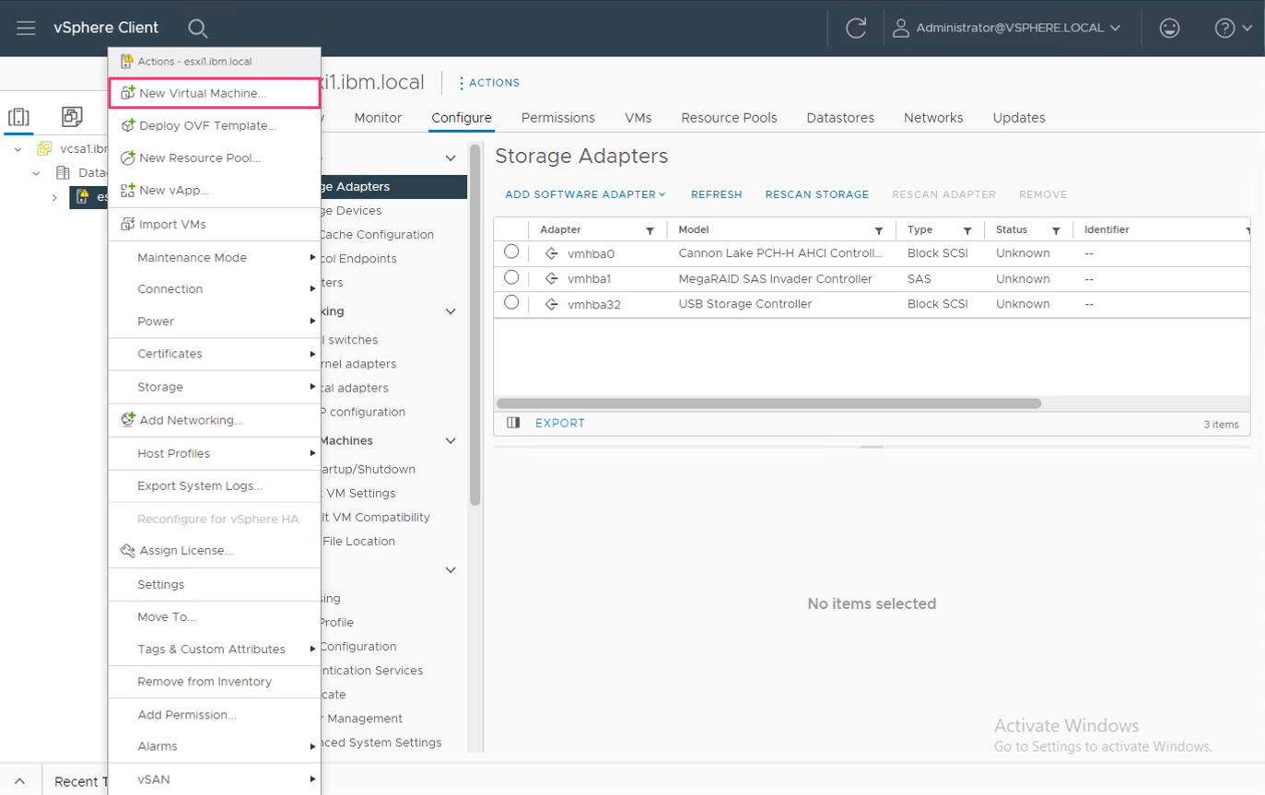Click the REFRESH button above adapters table
Viewport: 1265px width, 795px height.
coord(717,194)
